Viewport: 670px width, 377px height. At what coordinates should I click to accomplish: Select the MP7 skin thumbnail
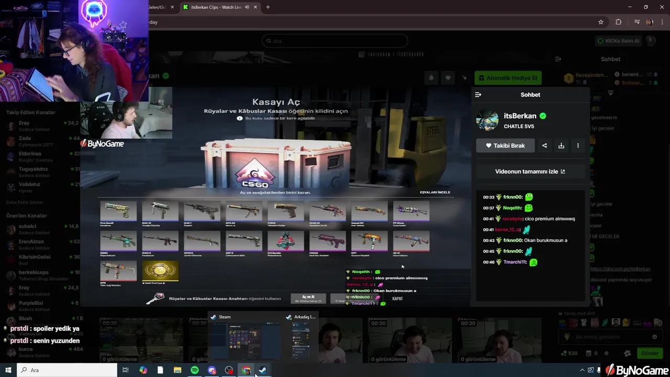(370, 242)
